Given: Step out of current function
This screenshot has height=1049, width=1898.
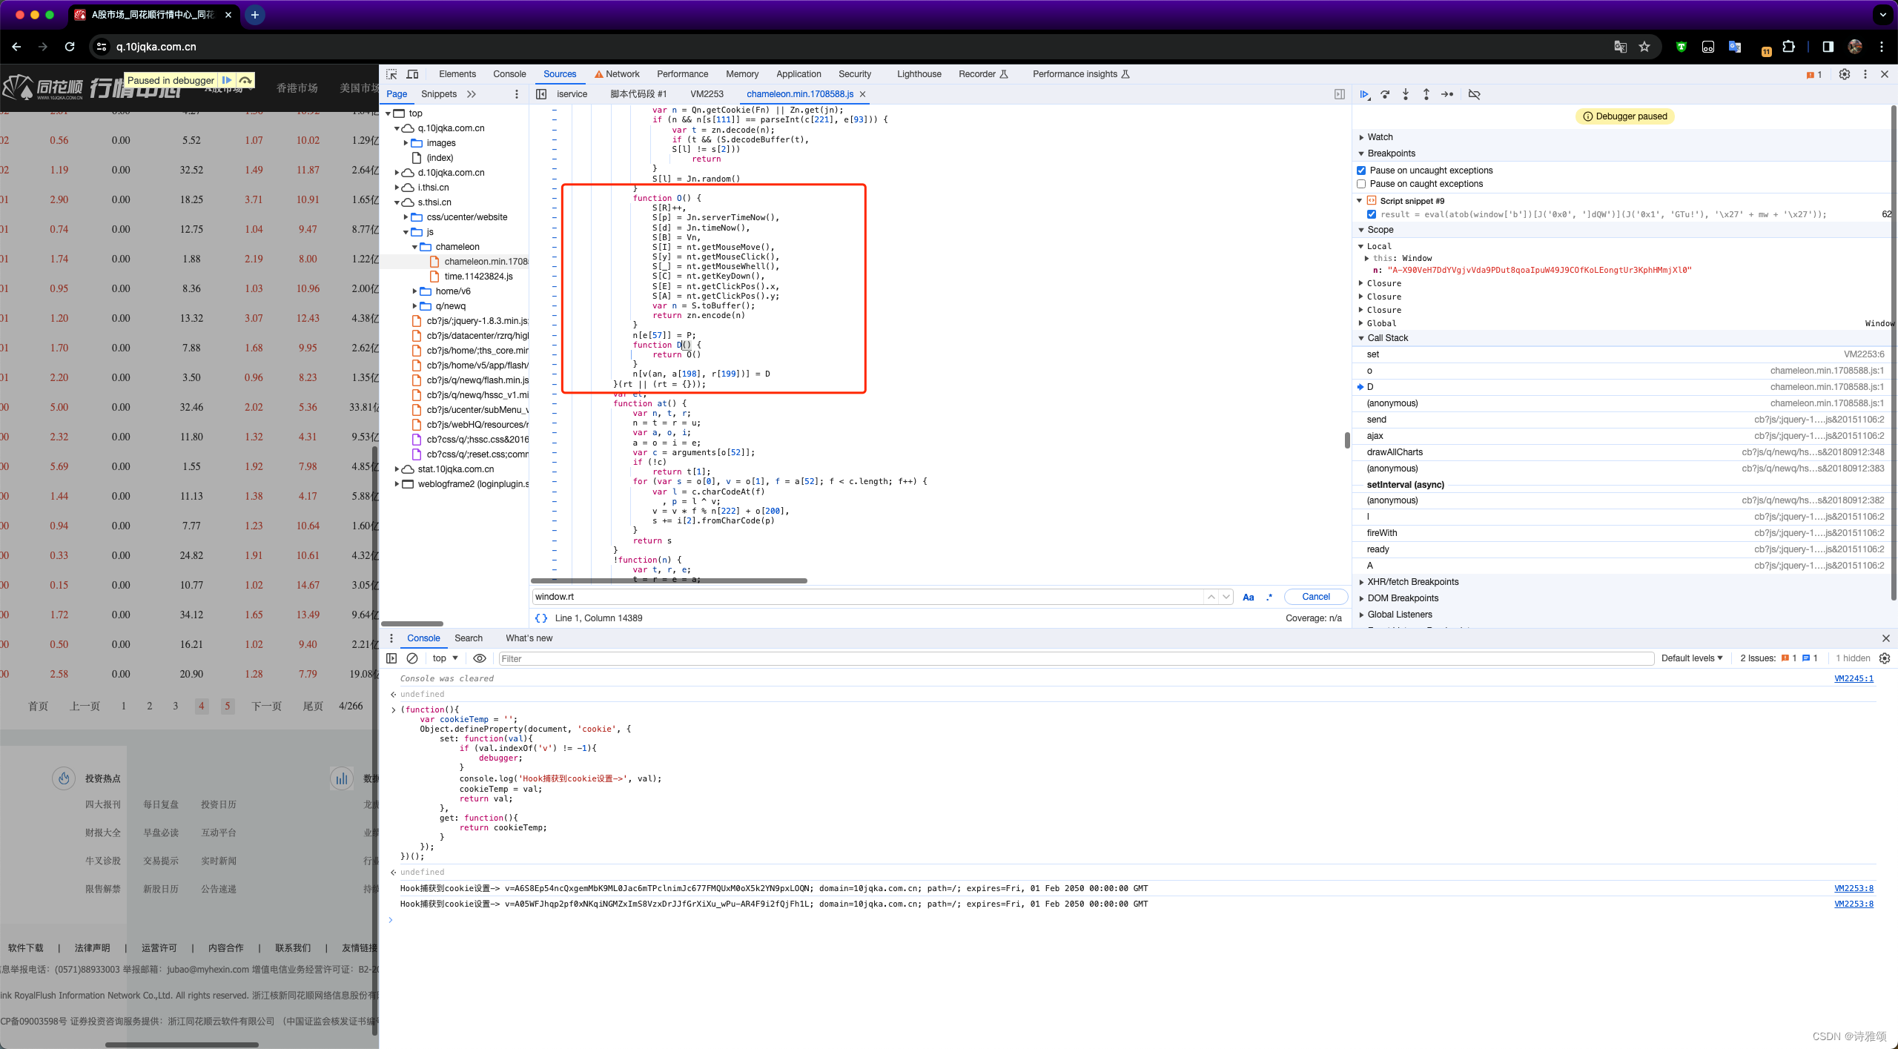Looking at the screenshot, I should [1426, 94].
